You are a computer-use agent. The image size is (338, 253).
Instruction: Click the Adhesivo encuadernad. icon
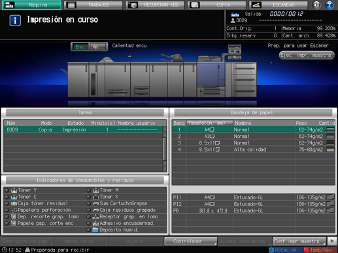point(96,223)
